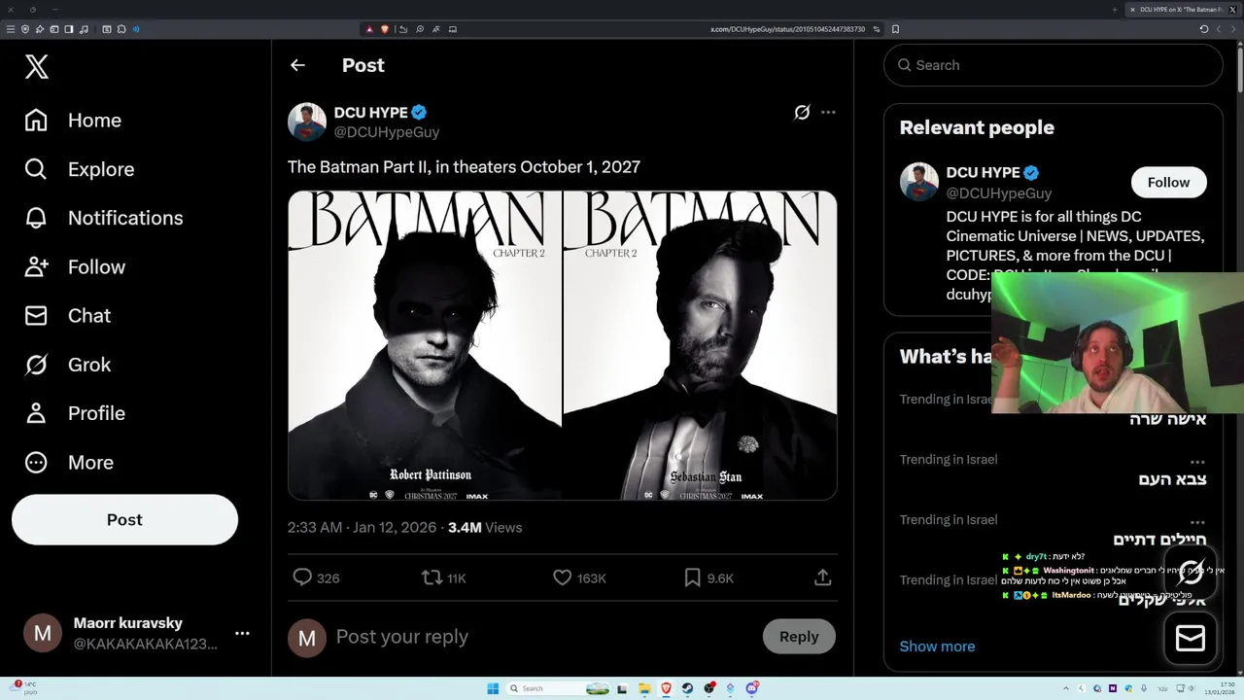The width and height of the screenshot is (1244, 700).
Task: Click Maorr kuravsky avatar in sidebar
Action: tap(43, 634)
